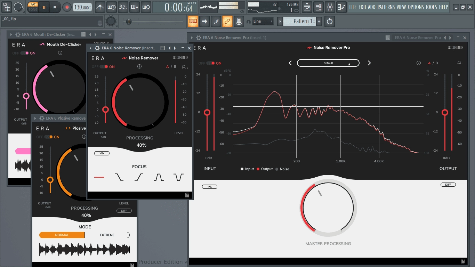Select band-pass focus shape in Noise Remover
The height and width of the screenshot is (267, 475).
pyautogui.click(x=159, y=177)
